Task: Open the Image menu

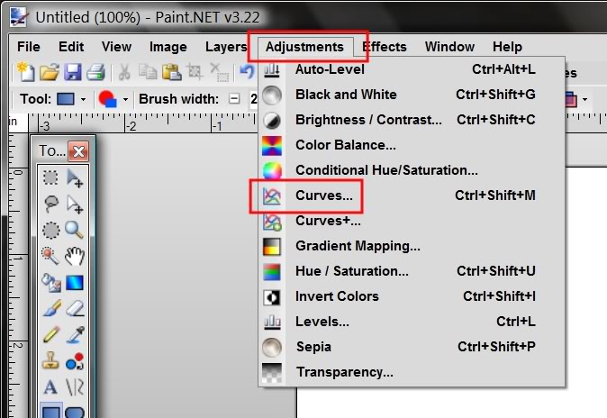Action: 168,47
